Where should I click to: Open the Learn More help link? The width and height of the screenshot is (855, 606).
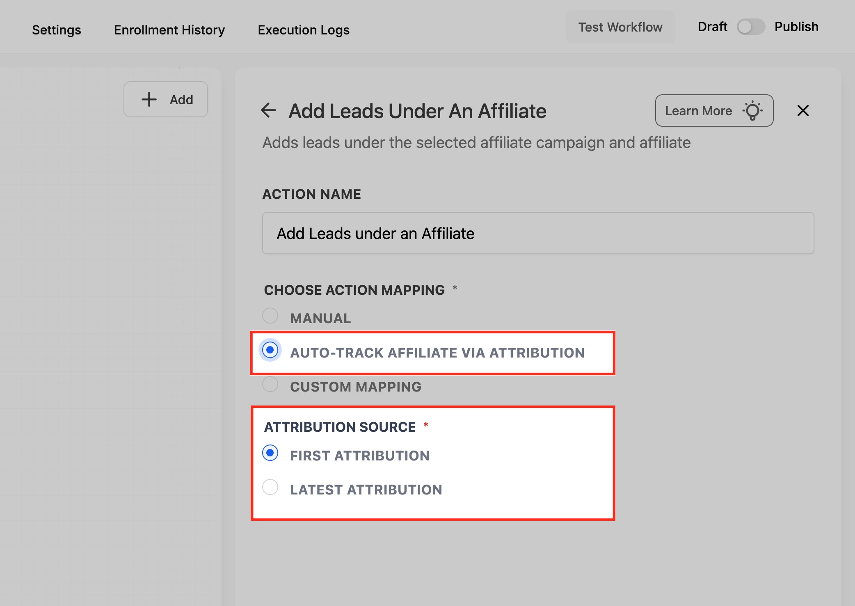click(x=699, y=111)
